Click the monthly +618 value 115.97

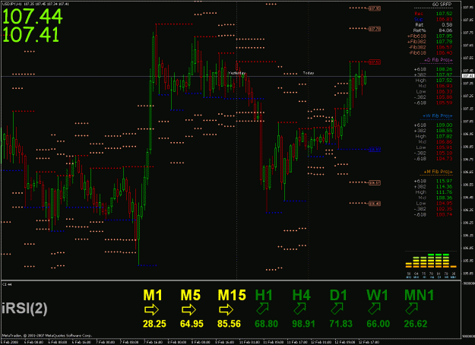click(444, 181)
